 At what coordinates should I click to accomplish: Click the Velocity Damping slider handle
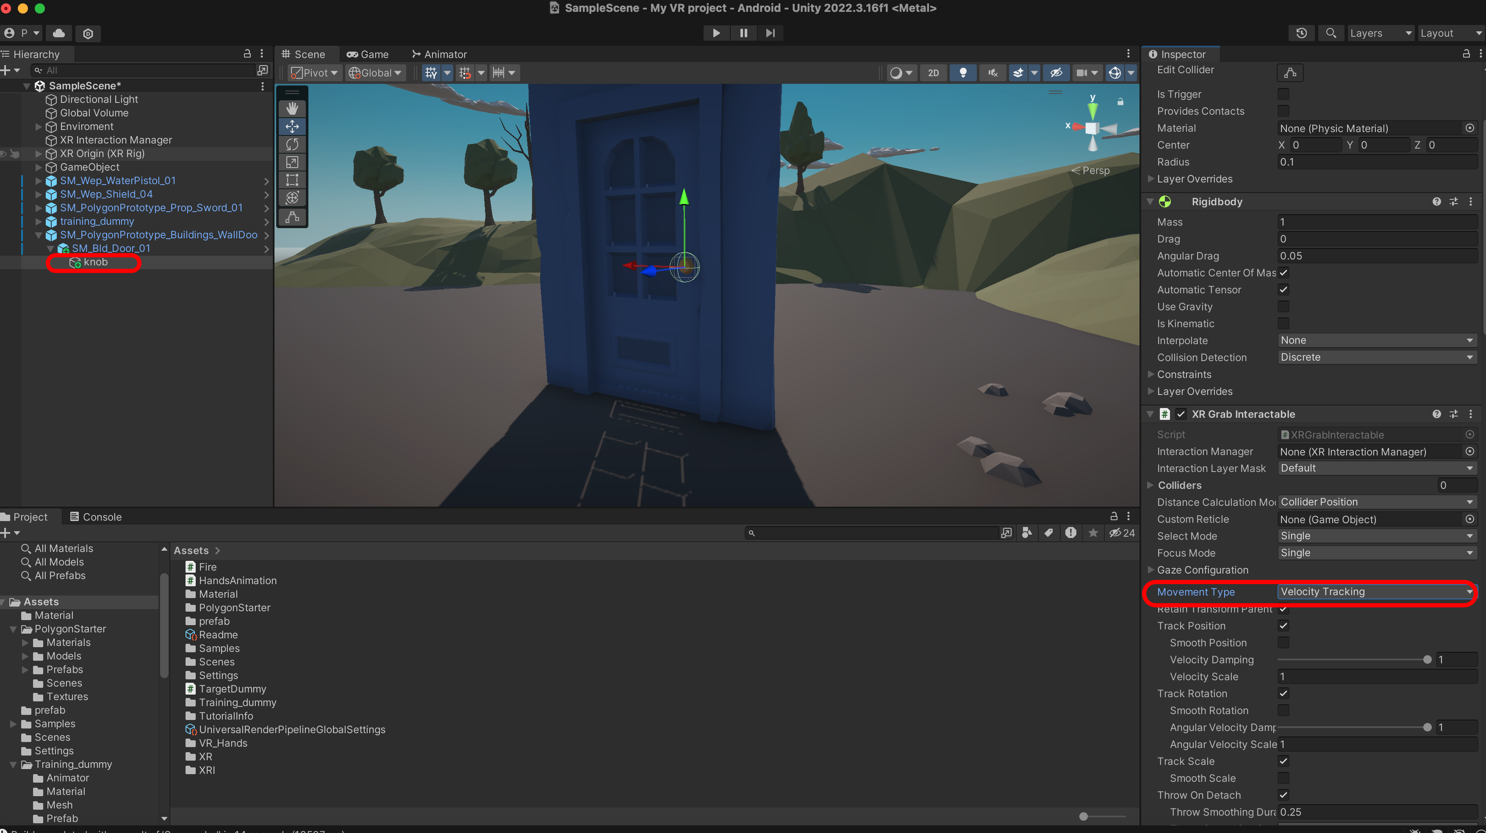[1427, 659]
